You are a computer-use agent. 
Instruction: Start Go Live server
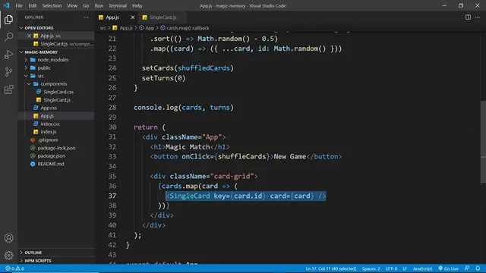pos(448,268)
